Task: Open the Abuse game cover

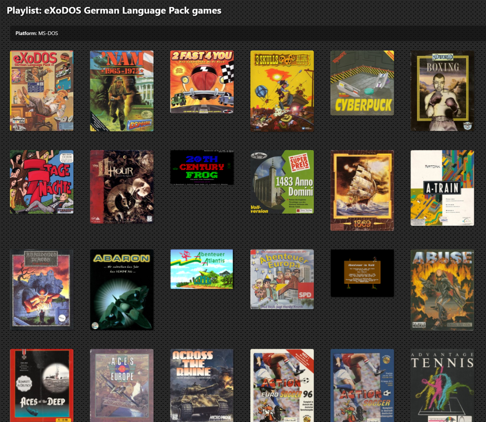Action: tap(442, 290)
